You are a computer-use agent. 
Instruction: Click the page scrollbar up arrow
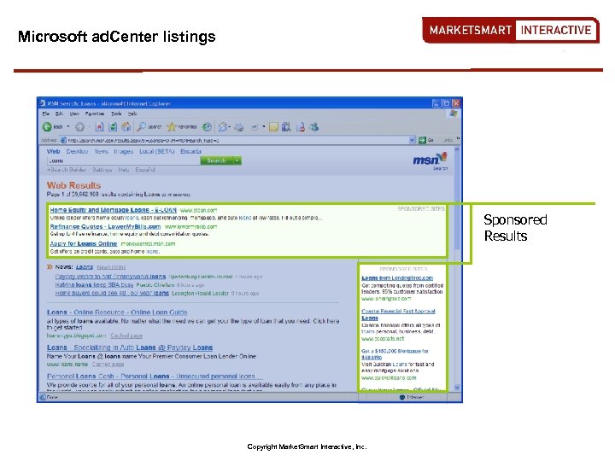(457, 150)
